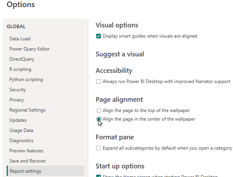Click the Start up options heading
This screenshot has height=177, width=233.
(120, 166)
